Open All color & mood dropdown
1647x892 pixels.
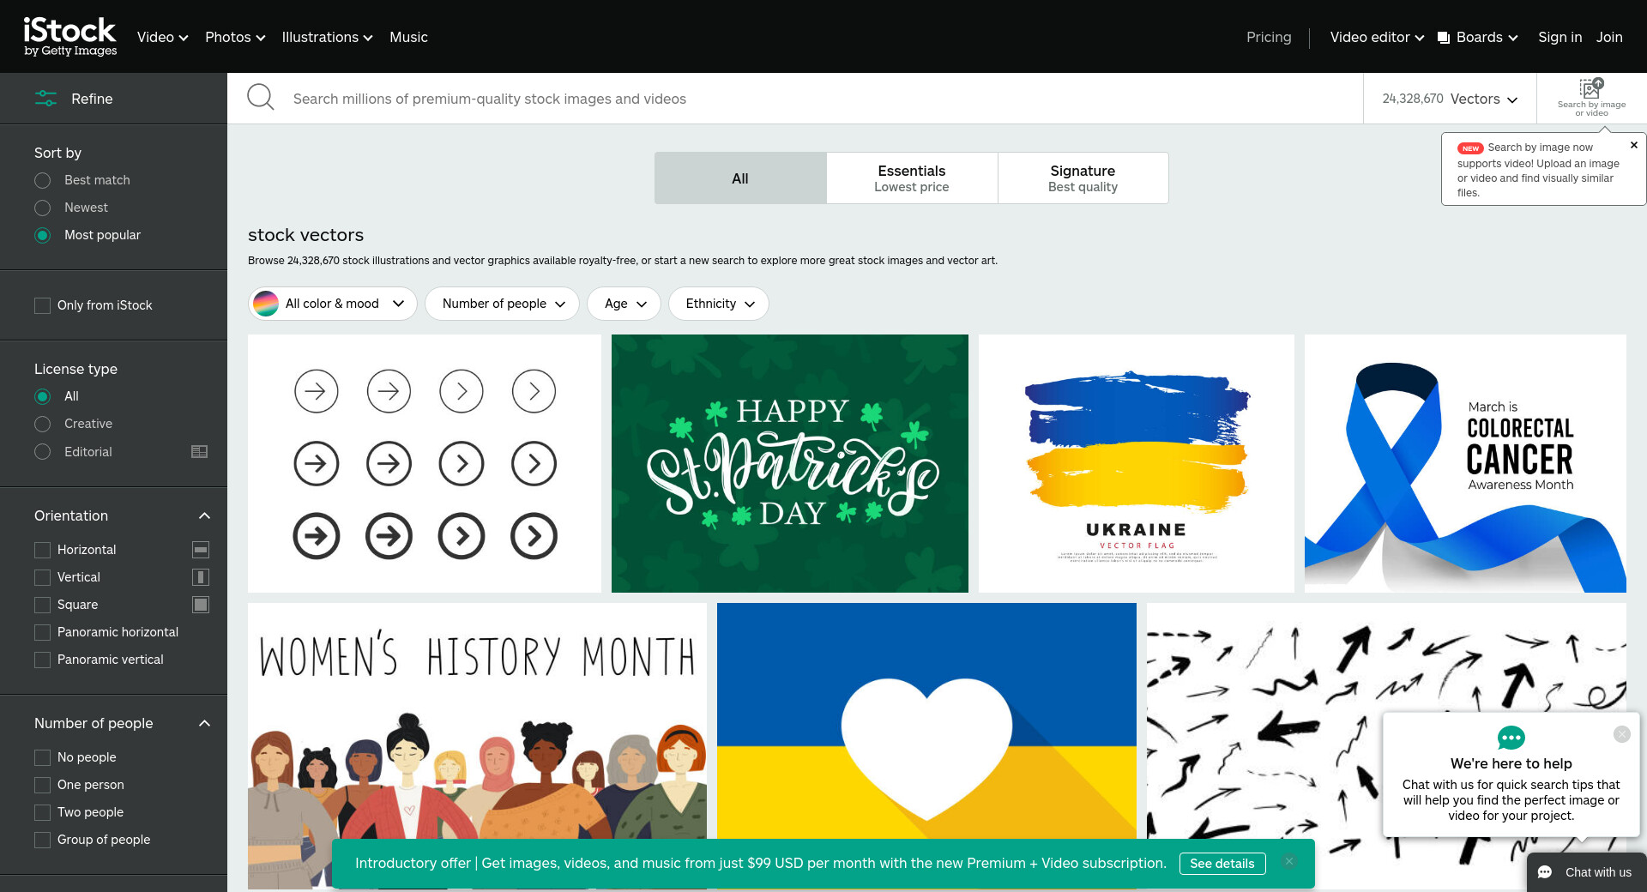click(x=332, y=304)
